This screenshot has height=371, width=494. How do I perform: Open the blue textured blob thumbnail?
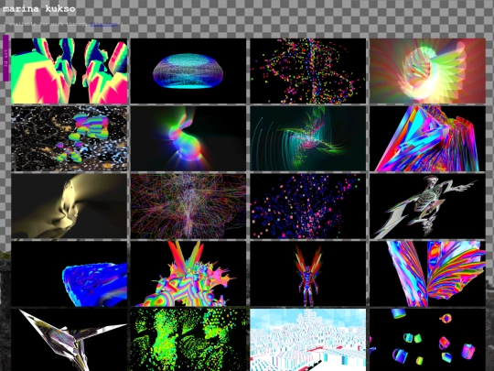tap(69, 274)
